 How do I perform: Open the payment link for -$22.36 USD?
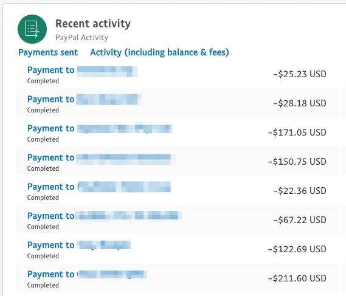(99, 187)
